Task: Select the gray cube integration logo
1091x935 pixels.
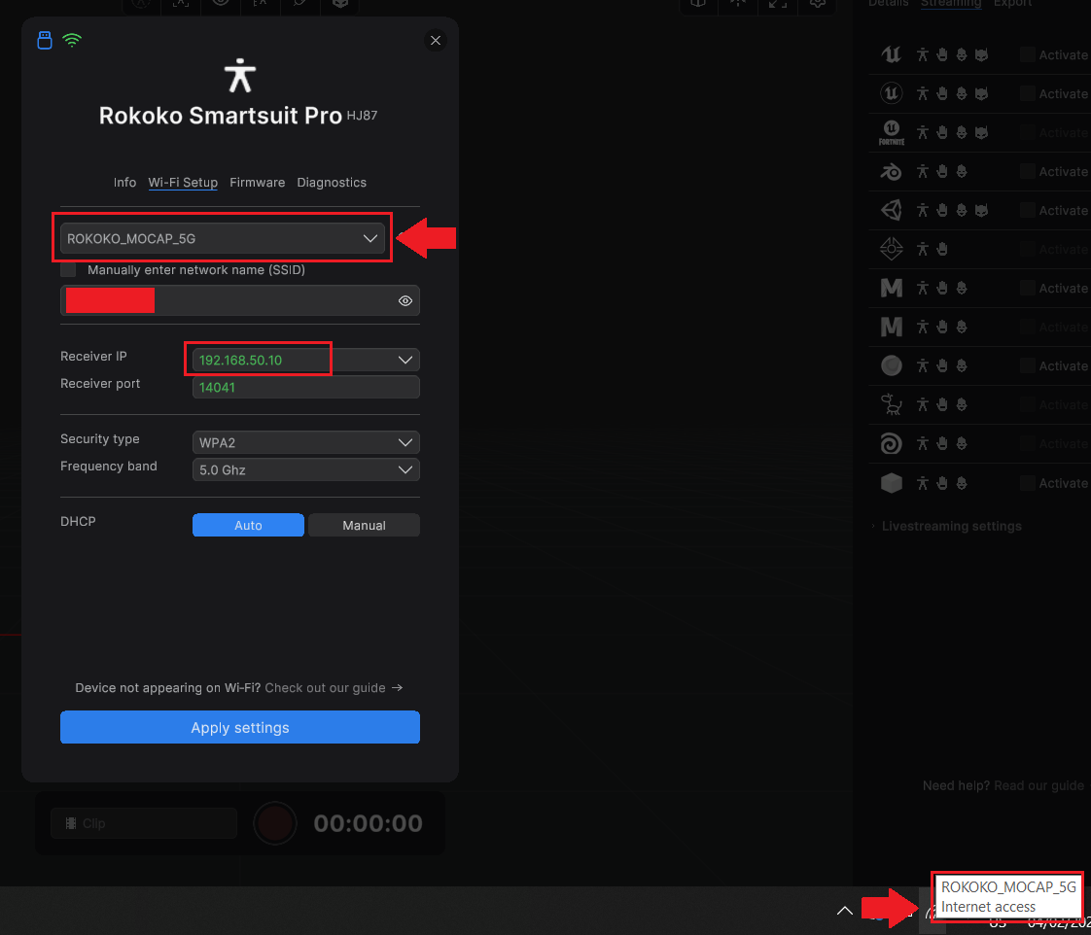Action: [892, 483]
